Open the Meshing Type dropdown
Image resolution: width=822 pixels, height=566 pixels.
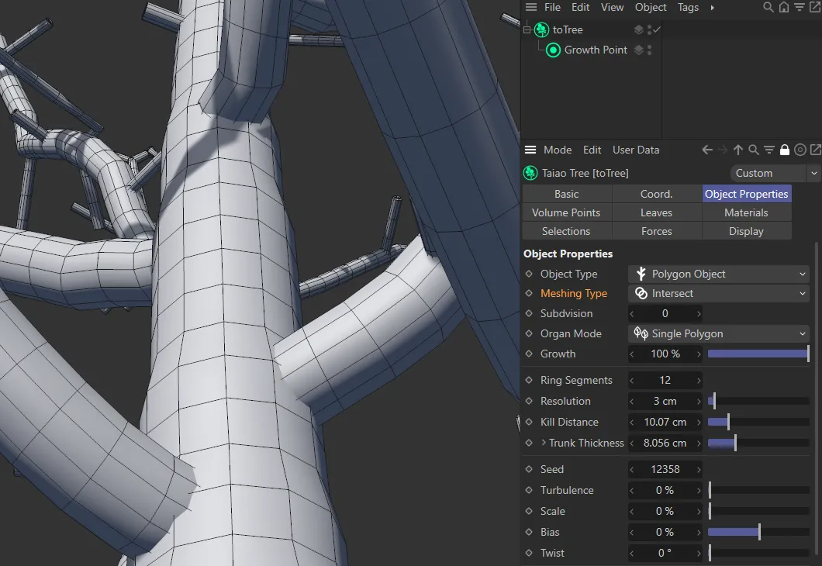click(718, 293)
